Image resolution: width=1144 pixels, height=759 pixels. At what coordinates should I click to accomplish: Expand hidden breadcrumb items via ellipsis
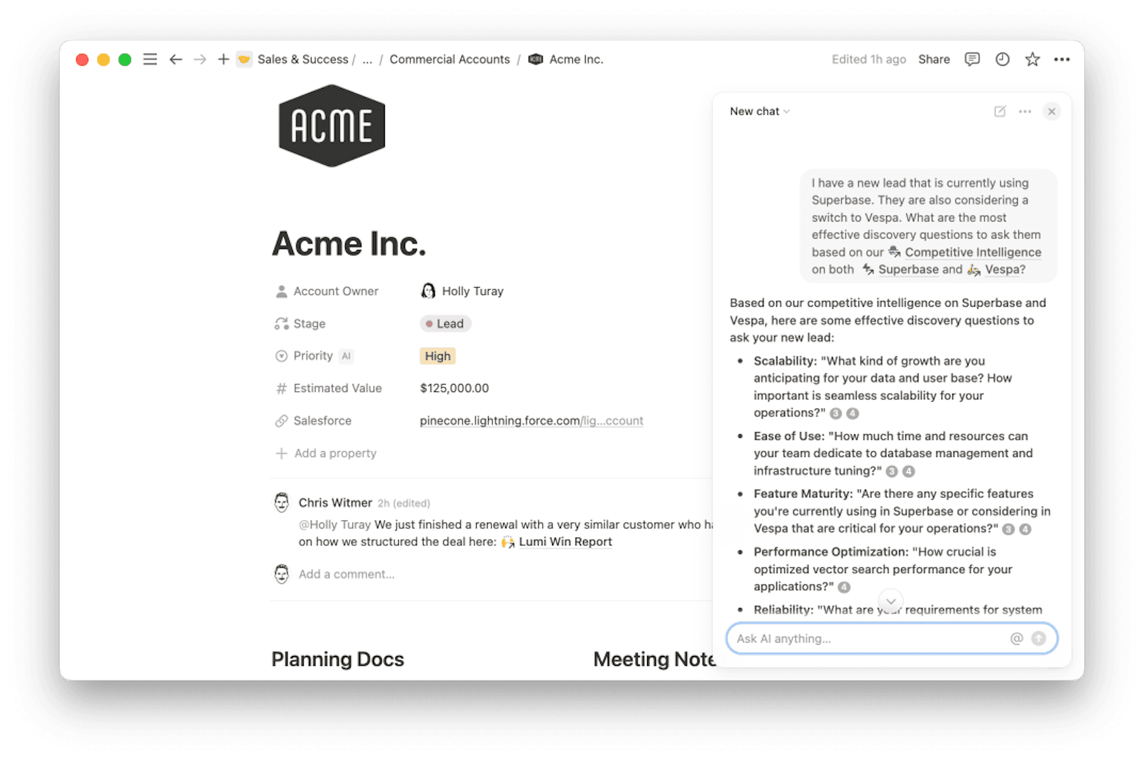(x=367, y=59)
